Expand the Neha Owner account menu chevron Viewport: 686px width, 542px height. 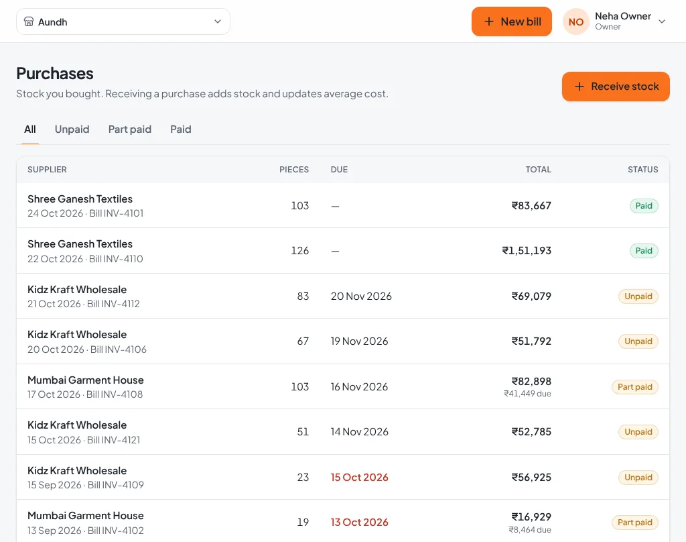pyautogui.click(x=662, y=21)
